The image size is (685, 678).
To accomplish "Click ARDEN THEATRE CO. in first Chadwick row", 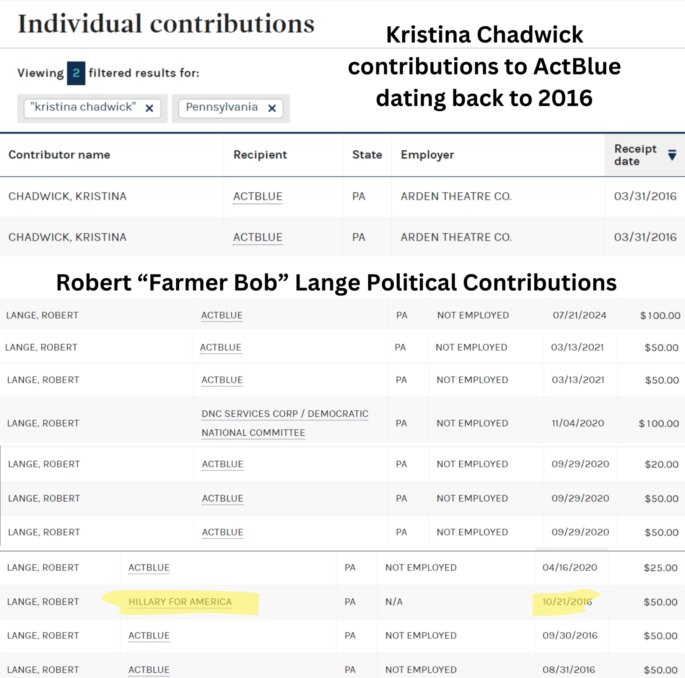I will pyautogui.click(x=456, y=197).
